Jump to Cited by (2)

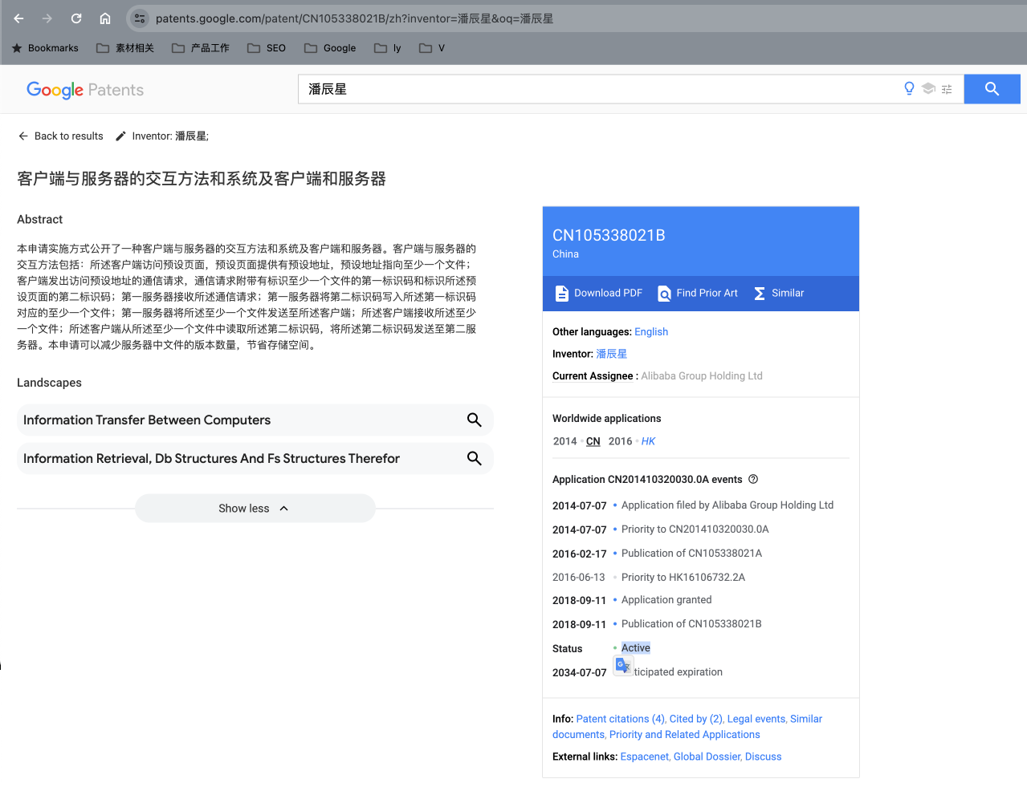point(696,720)
